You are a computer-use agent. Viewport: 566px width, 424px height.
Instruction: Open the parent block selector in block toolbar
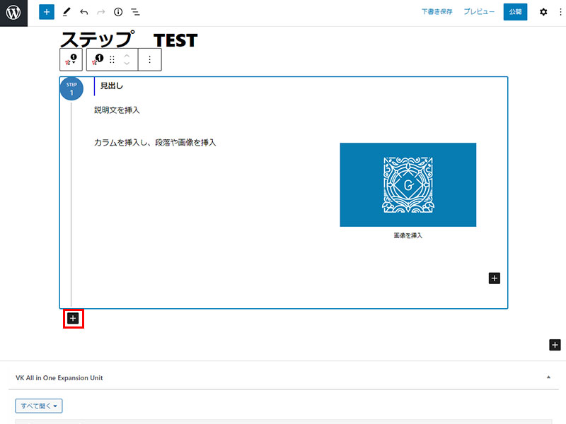71,60
